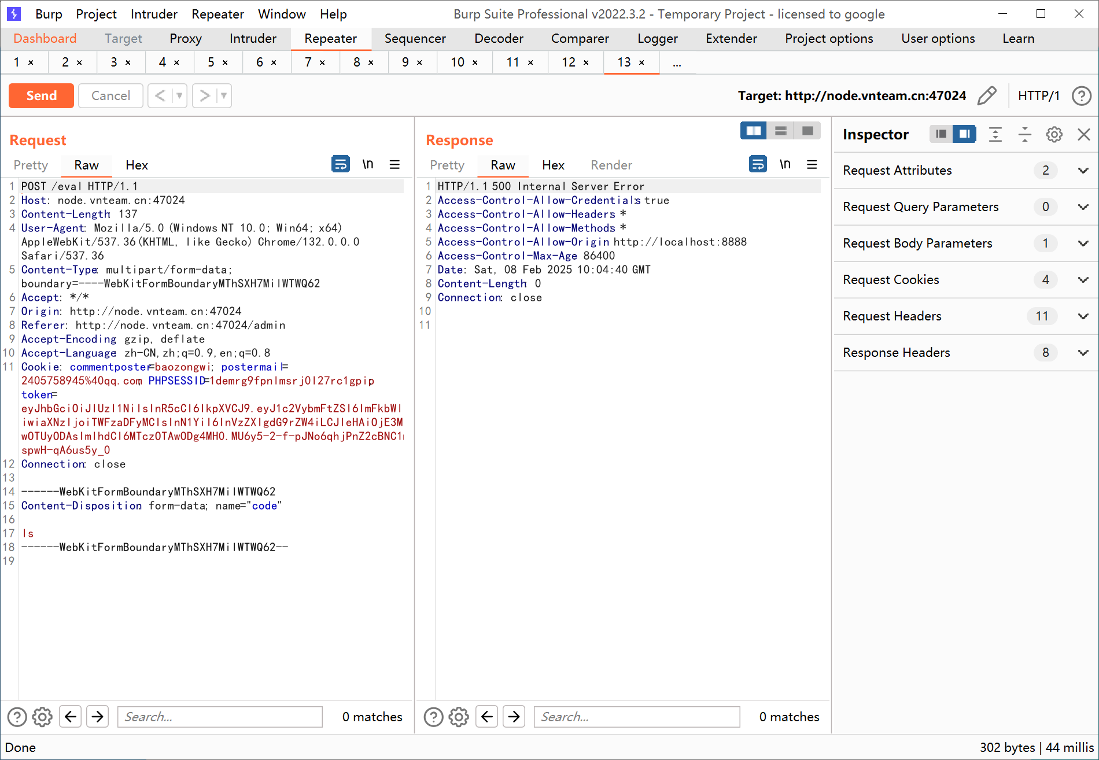
Task: Open Inspector settings gear icon
Action: [1054, 135]
